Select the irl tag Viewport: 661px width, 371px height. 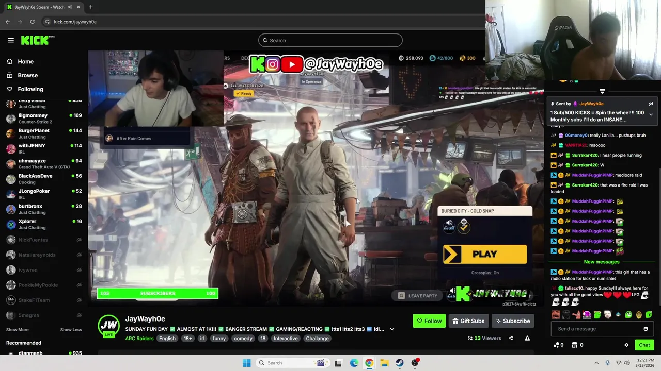202,339
